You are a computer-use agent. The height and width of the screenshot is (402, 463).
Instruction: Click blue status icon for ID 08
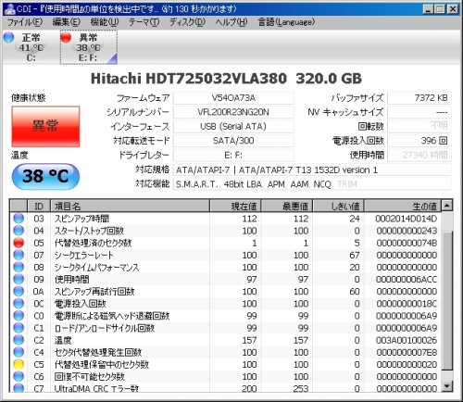pyautogui.click(x=19, y=267)
